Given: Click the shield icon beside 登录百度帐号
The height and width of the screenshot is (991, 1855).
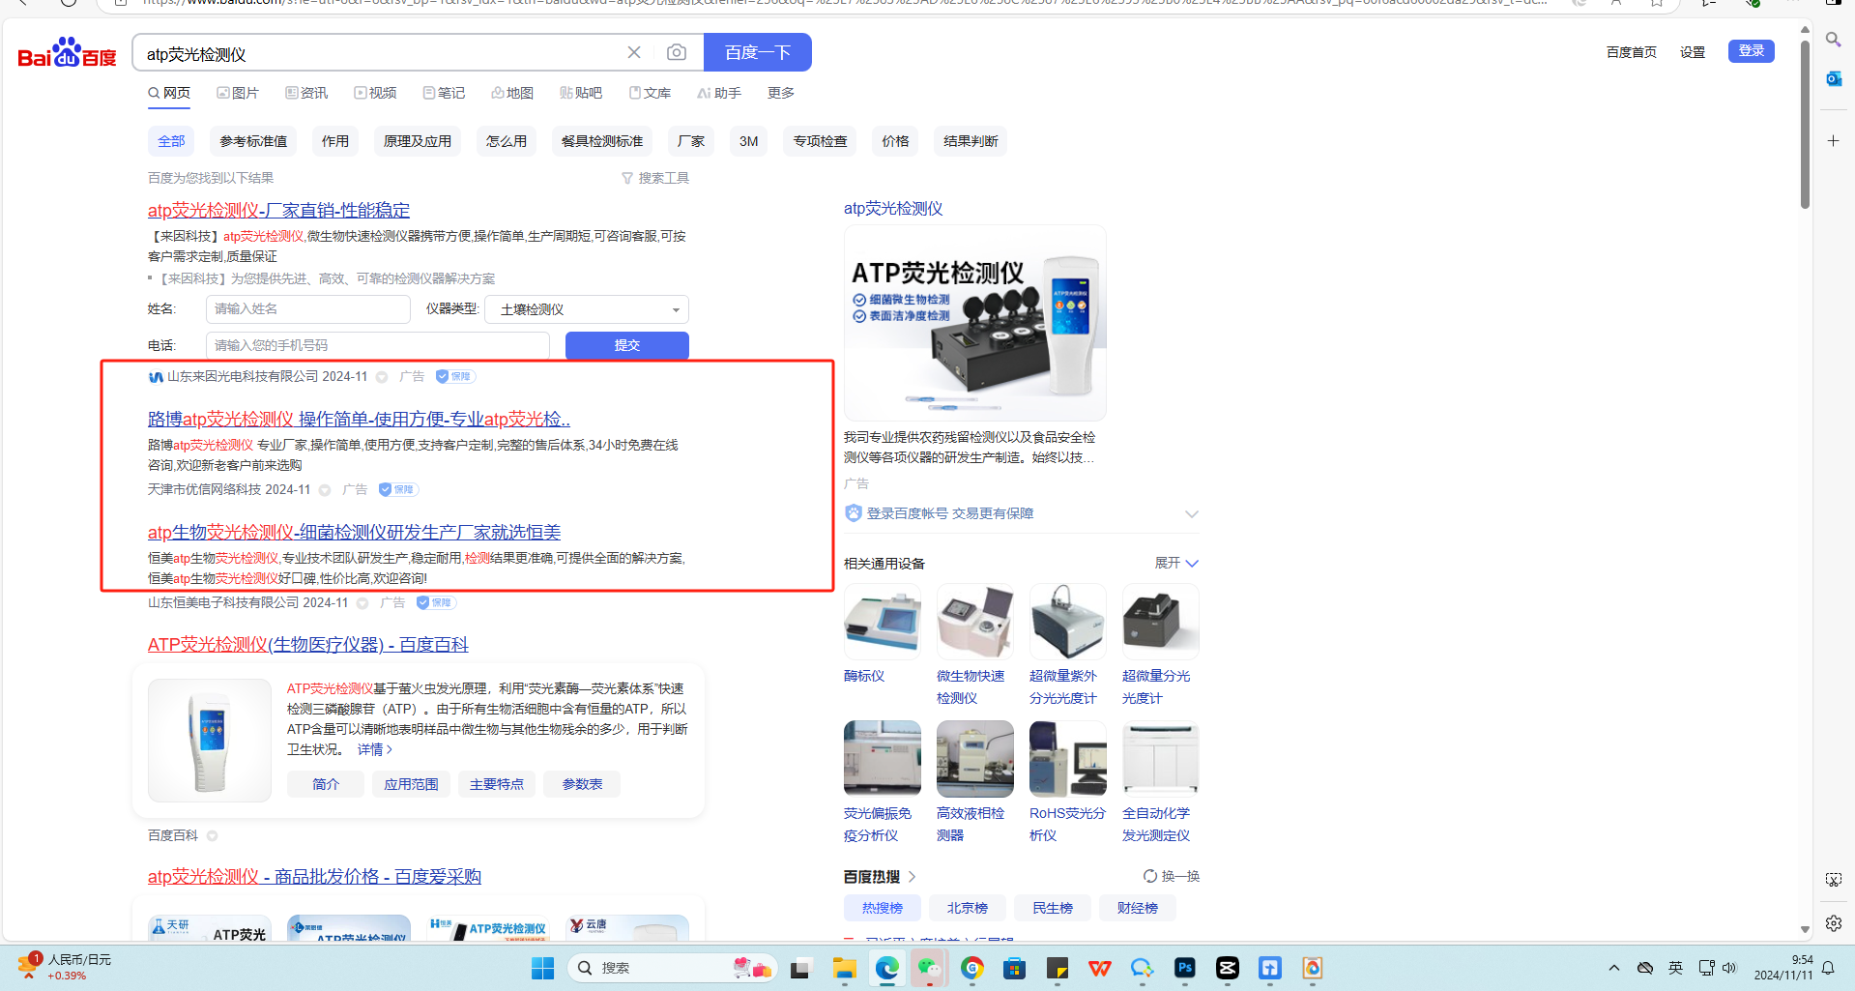Looking at the screenshot, I should [853, 513].
